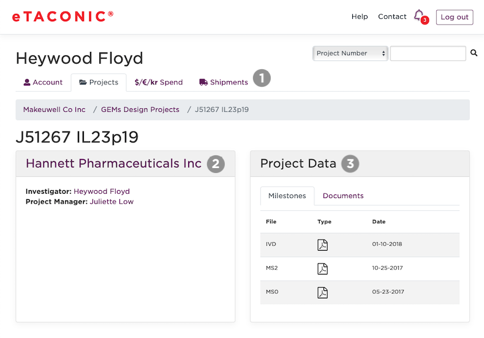Image resolution: width=484 pixels, height=338 pixels.
Task: Open Project Manager Juliette Low link
Action: point(112,202)
